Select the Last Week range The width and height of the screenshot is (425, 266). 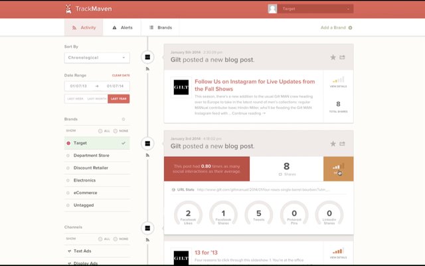point(75,98)
